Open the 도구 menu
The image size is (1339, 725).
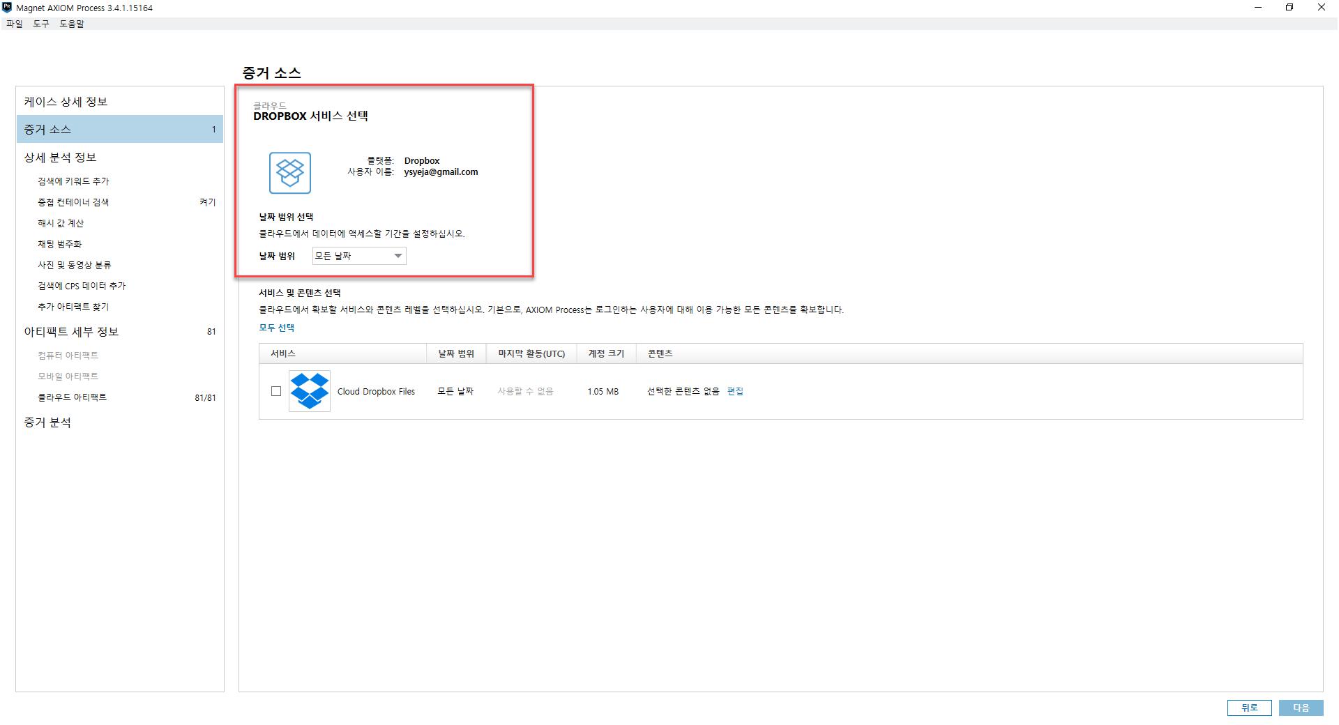[x=41, y=24]
